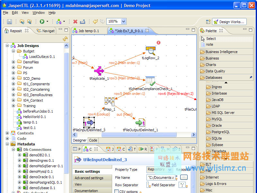Click the canvas horizontal scrollbar thumb
Image resolution: width=257 pixels, height=193 pixels.
coord(139,135)
